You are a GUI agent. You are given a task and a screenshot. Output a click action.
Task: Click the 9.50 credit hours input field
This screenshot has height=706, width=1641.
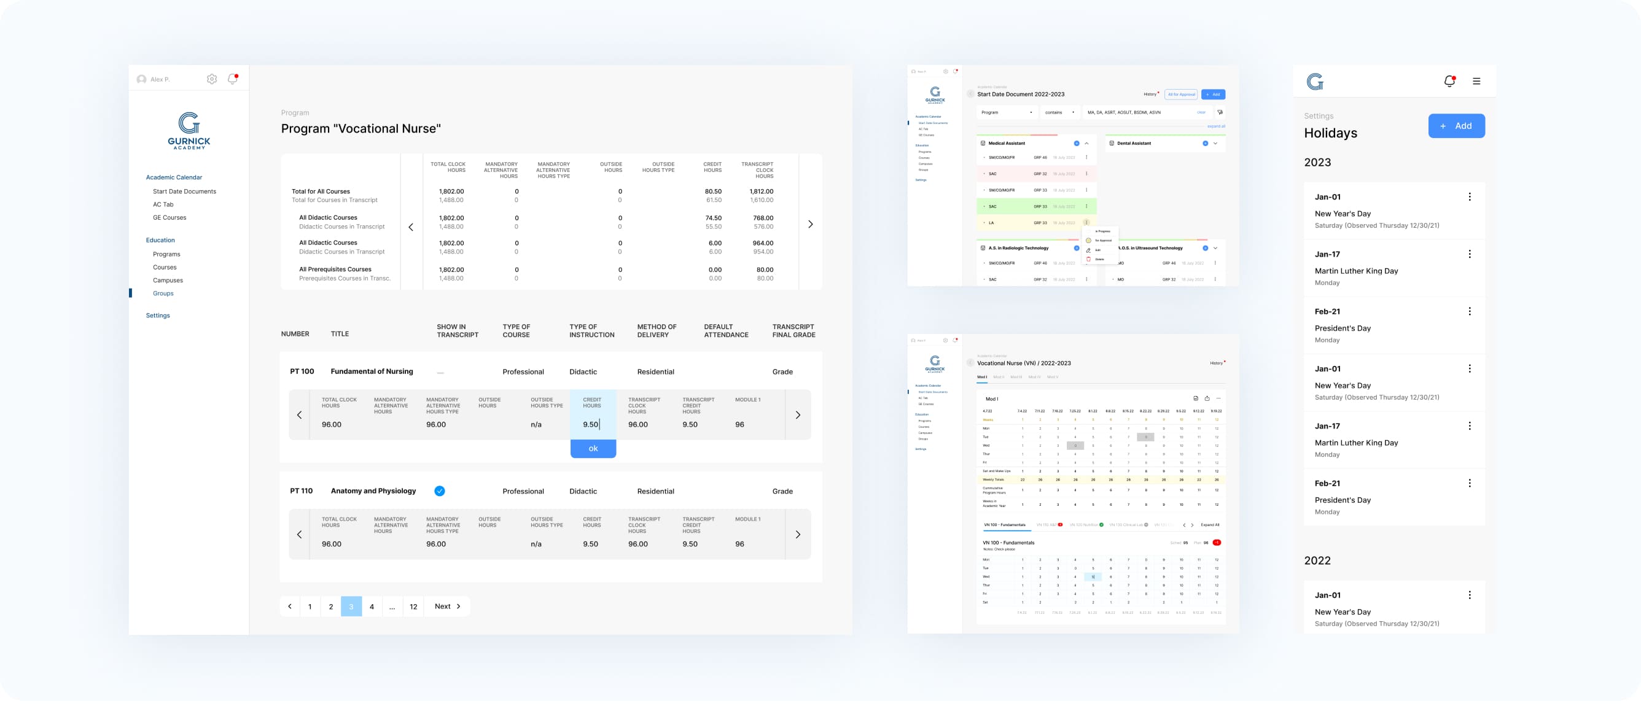tap(592, 425)
